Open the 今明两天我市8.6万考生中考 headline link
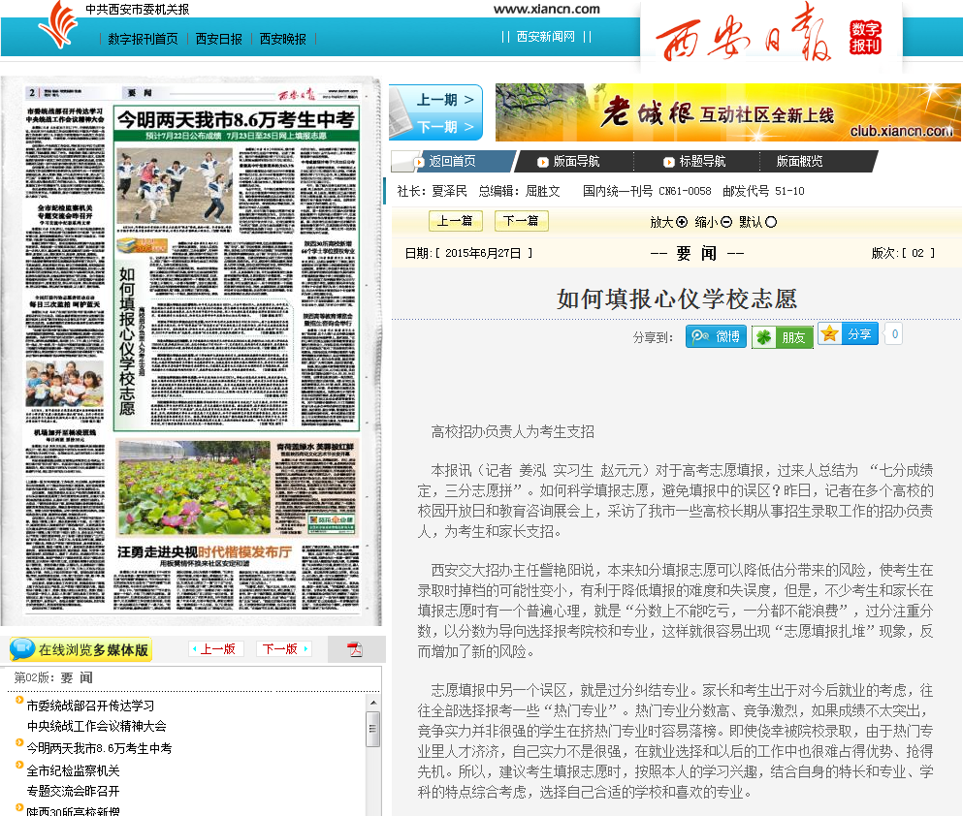The height and width of the screenshot is (816, 963). coord(99,748)
